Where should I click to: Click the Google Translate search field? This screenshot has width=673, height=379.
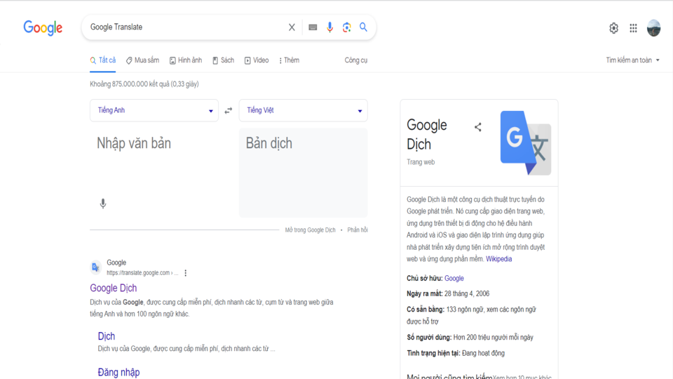pos(184,27)
